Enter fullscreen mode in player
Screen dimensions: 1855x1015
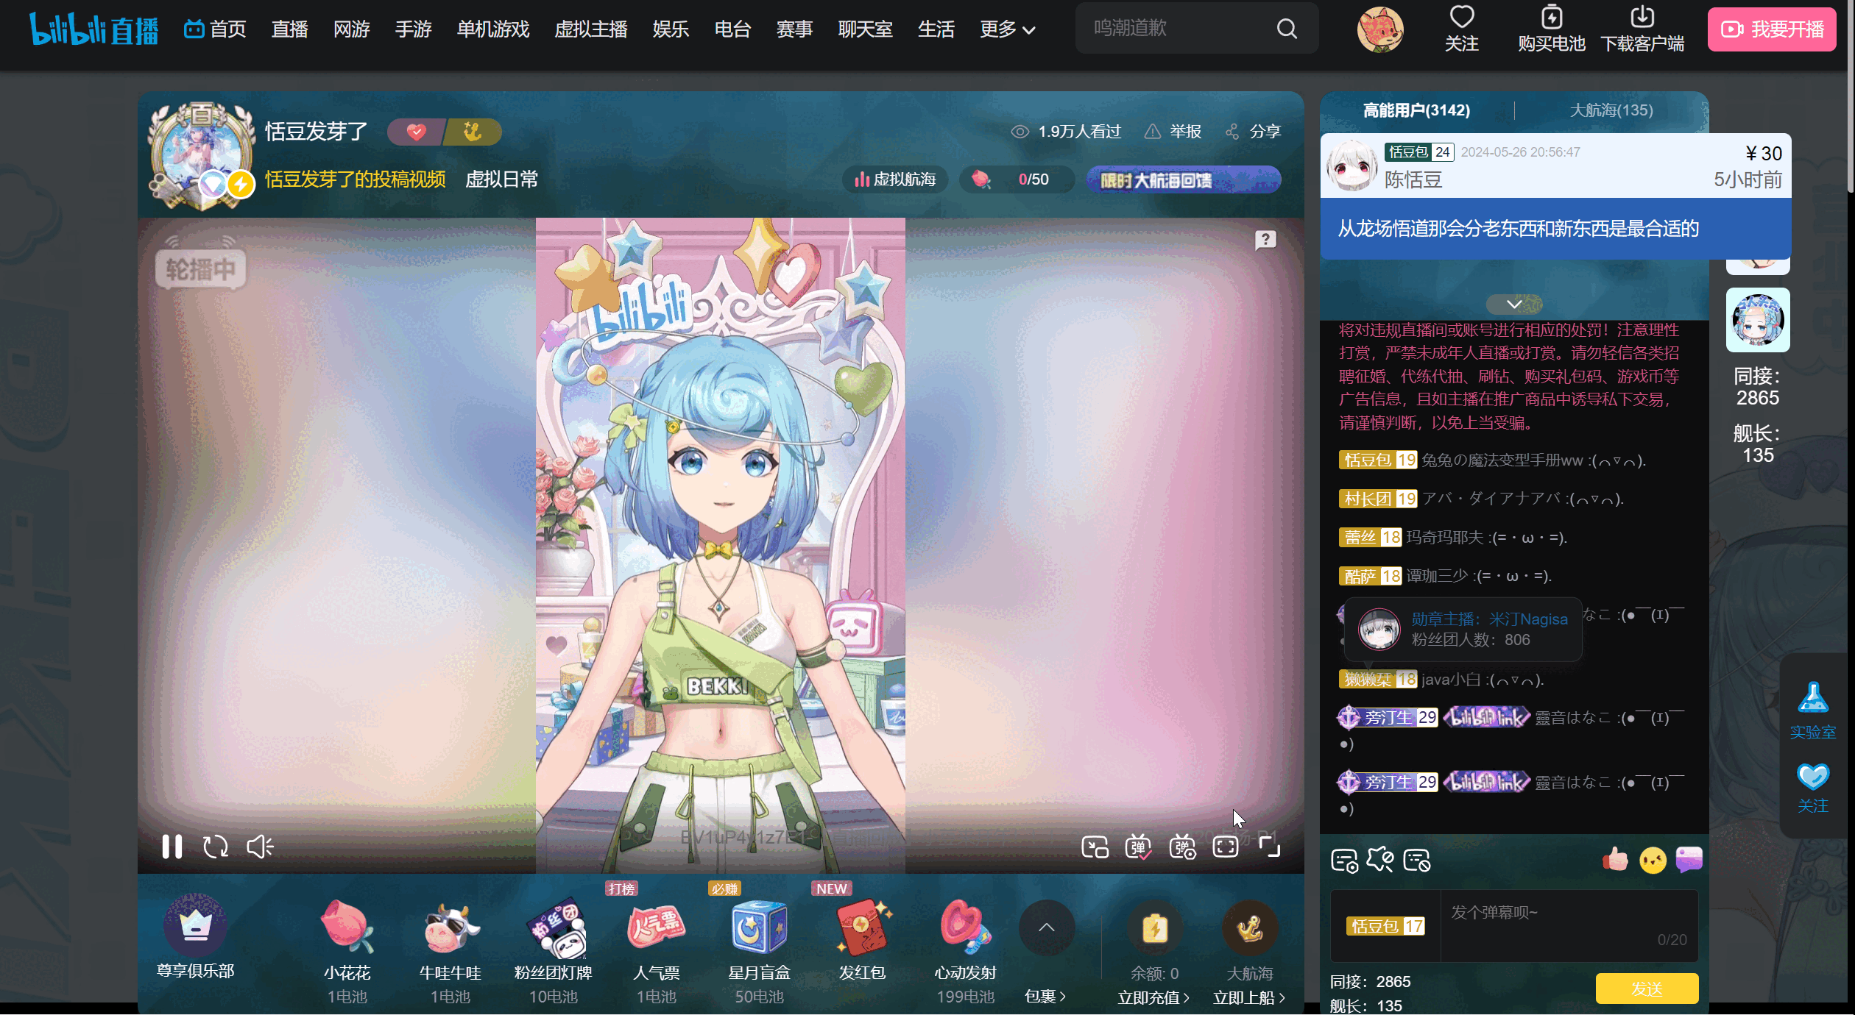1270,847
